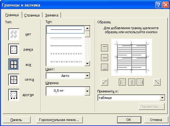The height and width of the screenshot is (126, 170).
Task: Select the long dashed line style
Action: click(x=66, y=54)
